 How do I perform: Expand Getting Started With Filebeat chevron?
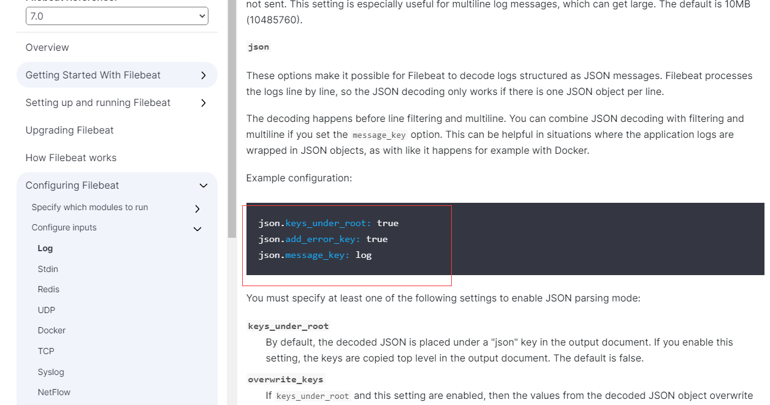point(203,75)
